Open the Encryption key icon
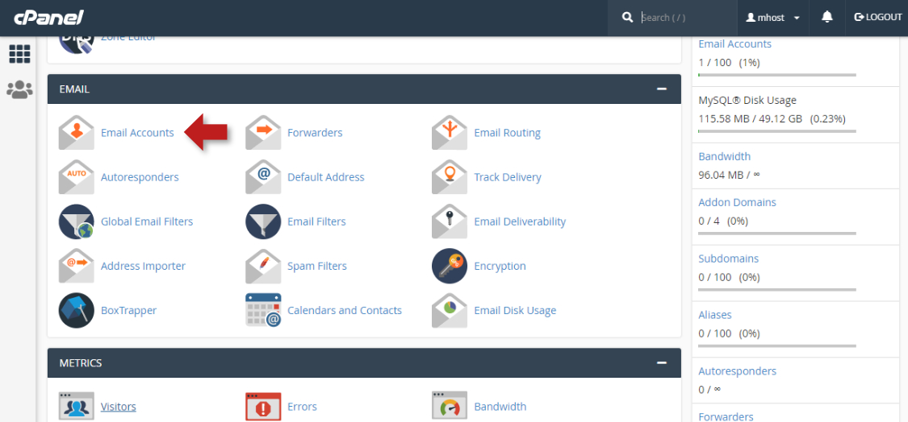The image size is (908, 422). pos(450,266)
